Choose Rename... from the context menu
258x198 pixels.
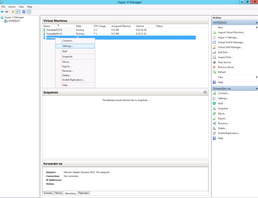(x=75, y=71)
